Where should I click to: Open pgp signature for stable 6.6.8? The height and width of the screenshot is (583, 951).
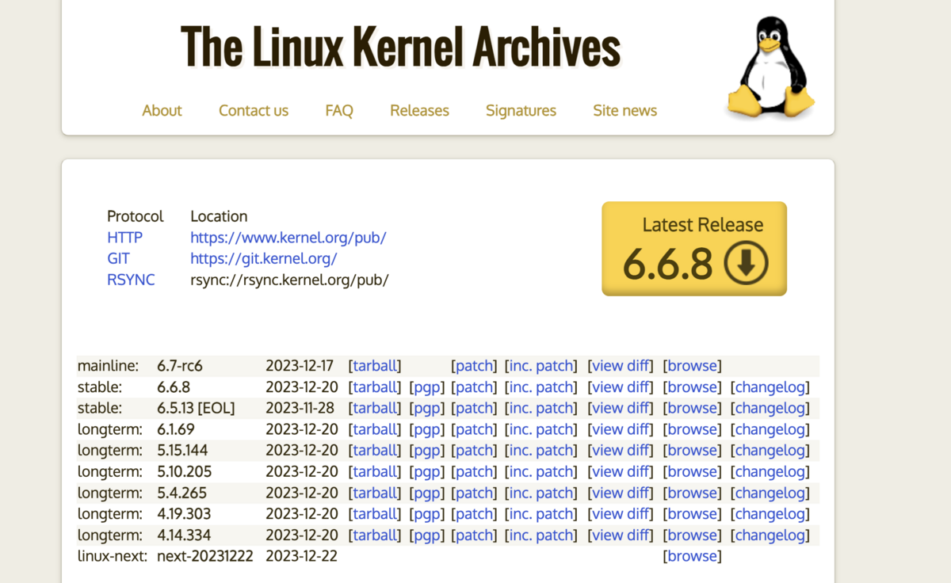[427, 387]
